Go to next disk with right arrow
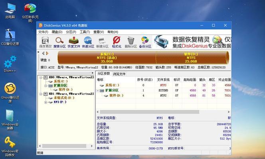Image resolution: width=265 pixels, height=159 pixels. pyautogui.click(x=47, y=53)
